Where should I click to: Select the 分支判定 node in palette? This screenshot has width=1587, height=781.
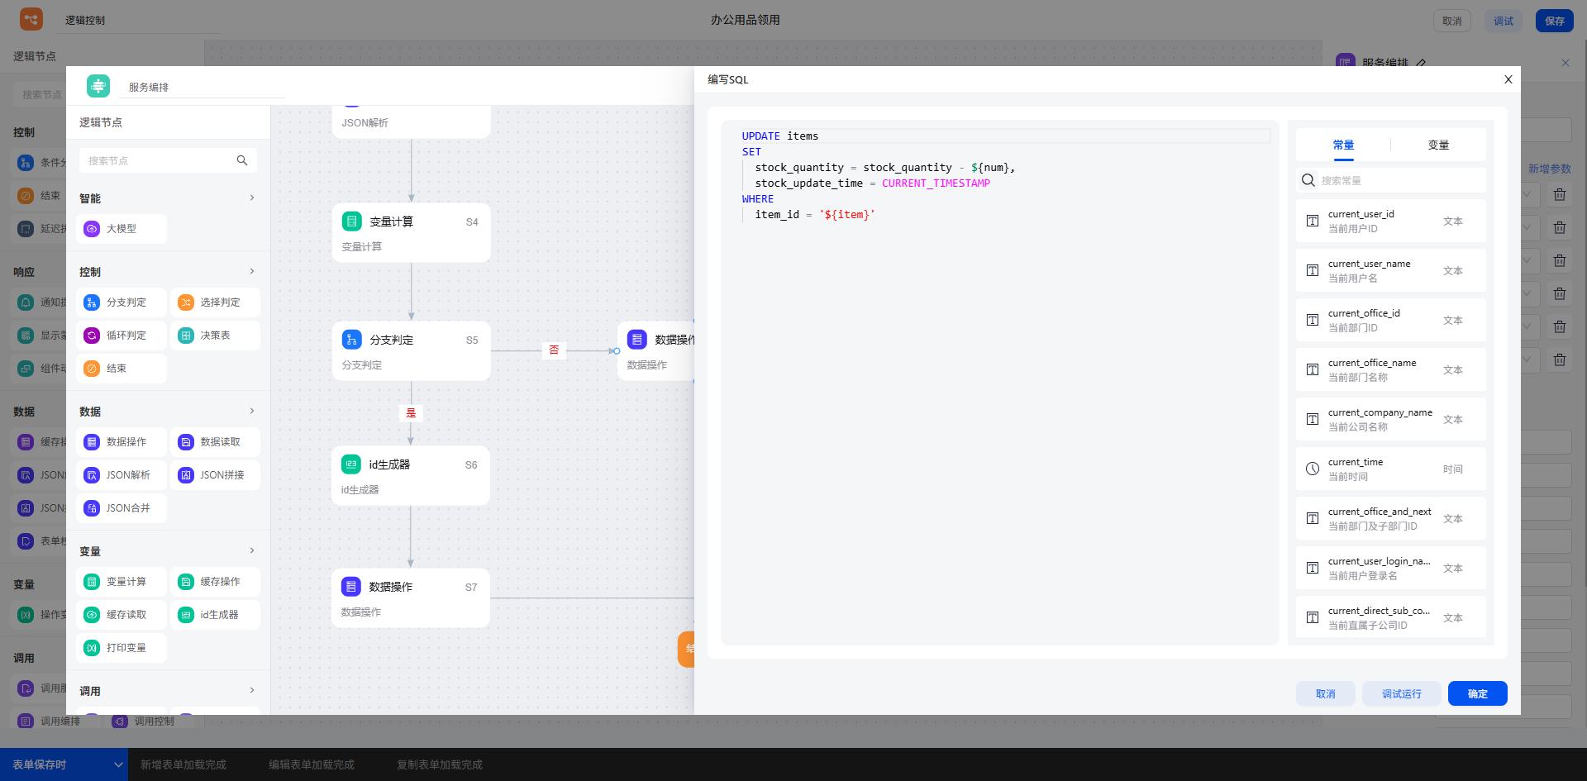122,302
